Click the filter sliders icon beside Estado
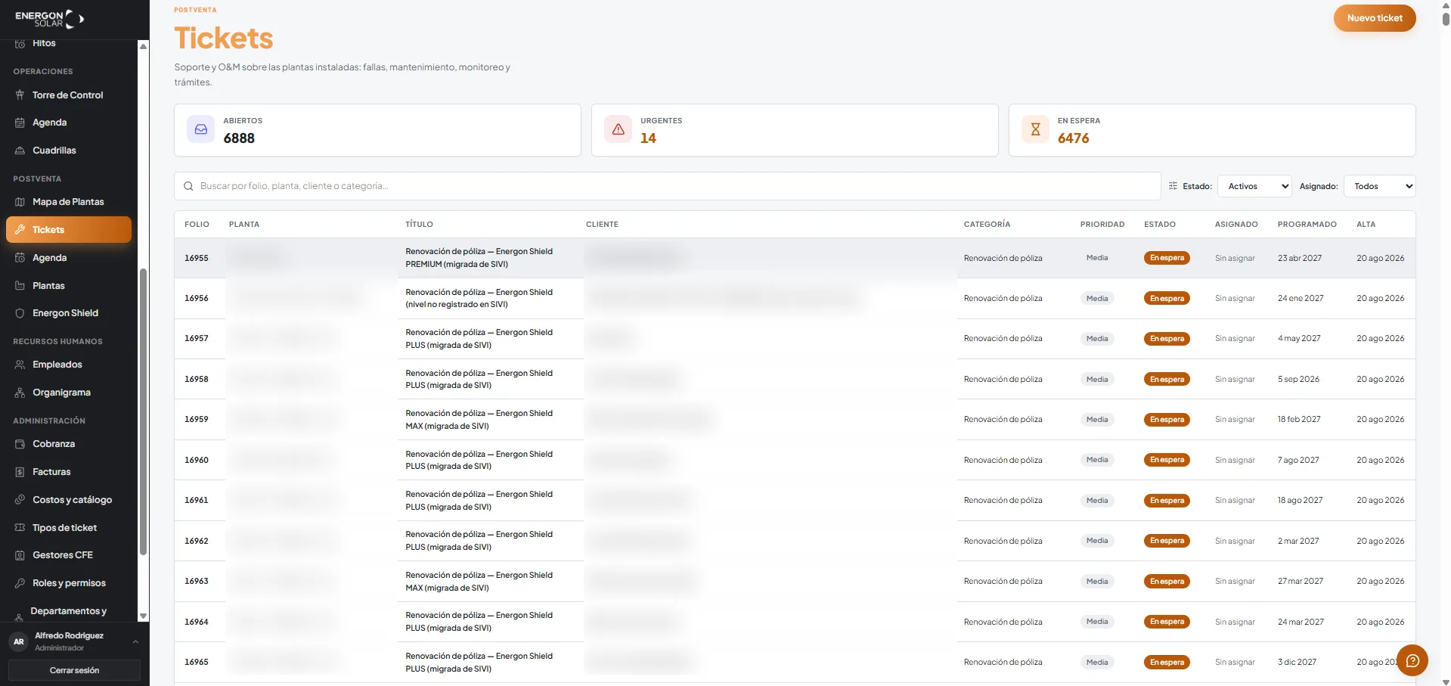 (1173, 186)
